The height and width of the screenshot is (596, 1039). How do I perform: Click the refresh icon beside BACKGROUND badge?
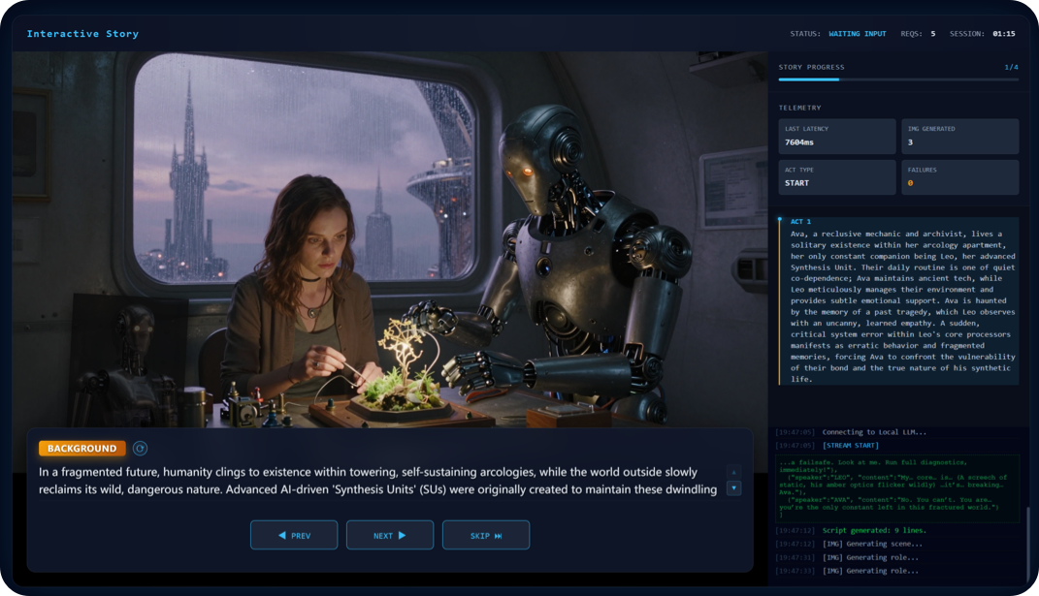click(140, 449)
